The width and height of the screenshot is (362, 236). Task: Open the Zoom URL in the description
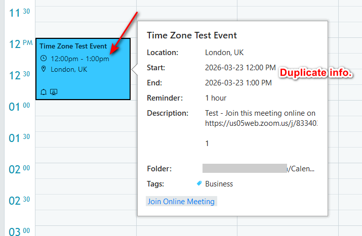coord(264,123)
